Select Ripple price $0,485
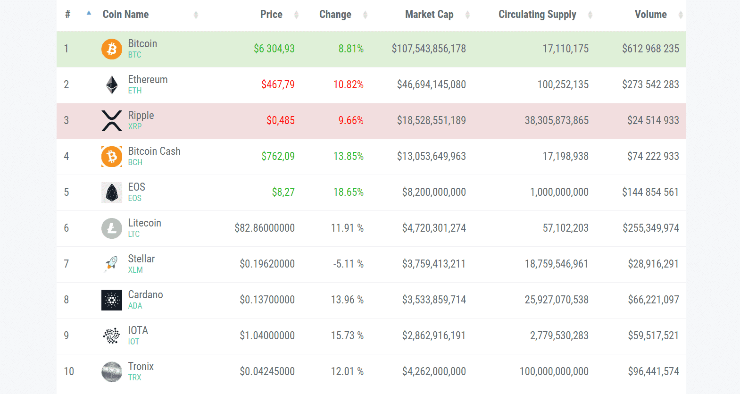Image resolution: width=740 pixels, height=394 pixels. (x=281, y=120)
